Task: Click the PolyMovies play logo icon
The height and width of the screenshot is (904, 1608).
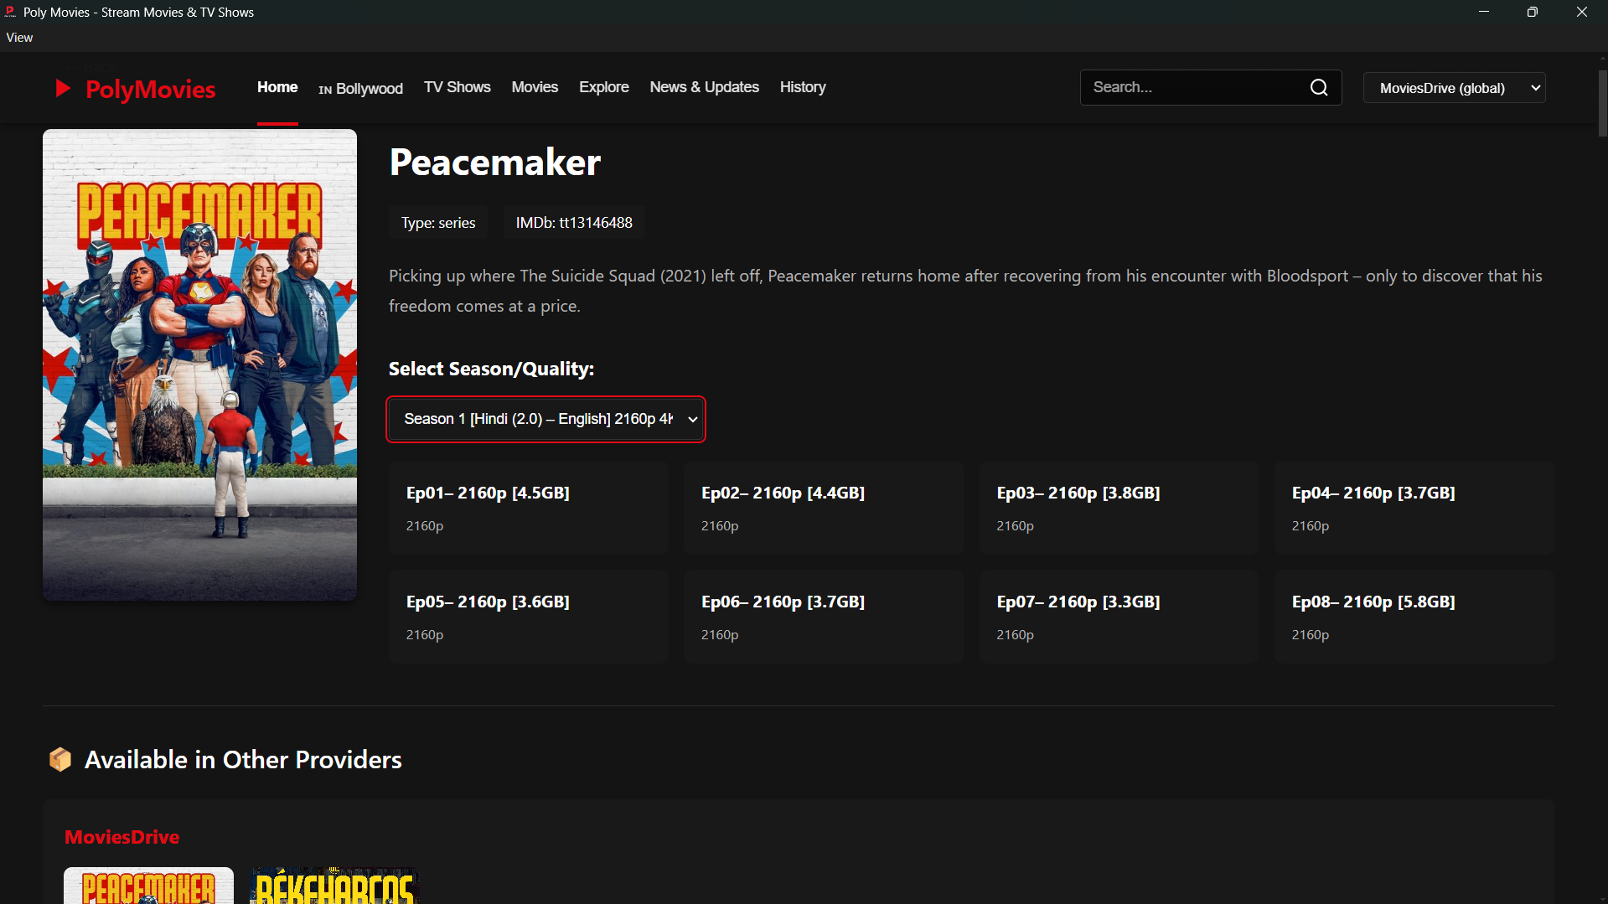Action: [x=63, y=89]
